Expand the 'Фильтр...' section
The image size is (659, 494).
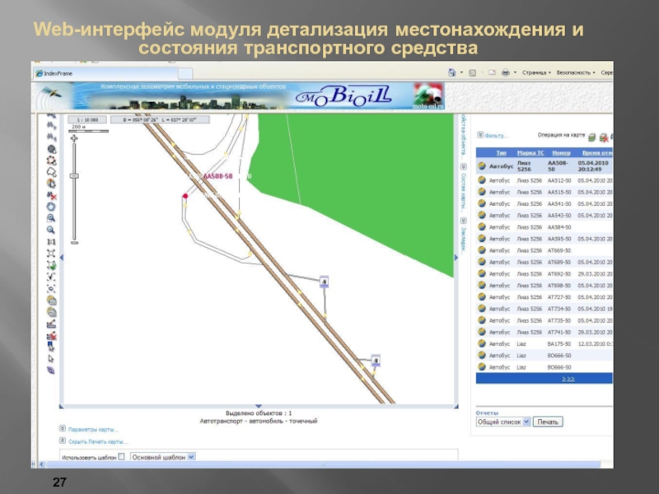coord(497,135)
